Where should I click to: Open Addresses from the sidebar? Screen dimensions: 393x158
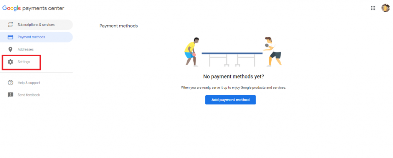pyautogui.click(x=36, y=49)
